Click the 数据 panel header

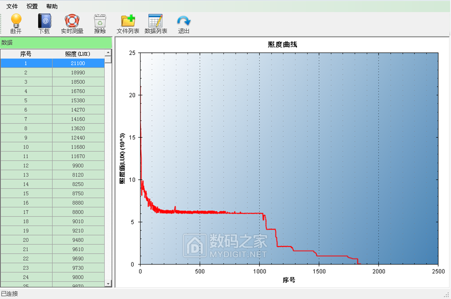tap(56, 43)
